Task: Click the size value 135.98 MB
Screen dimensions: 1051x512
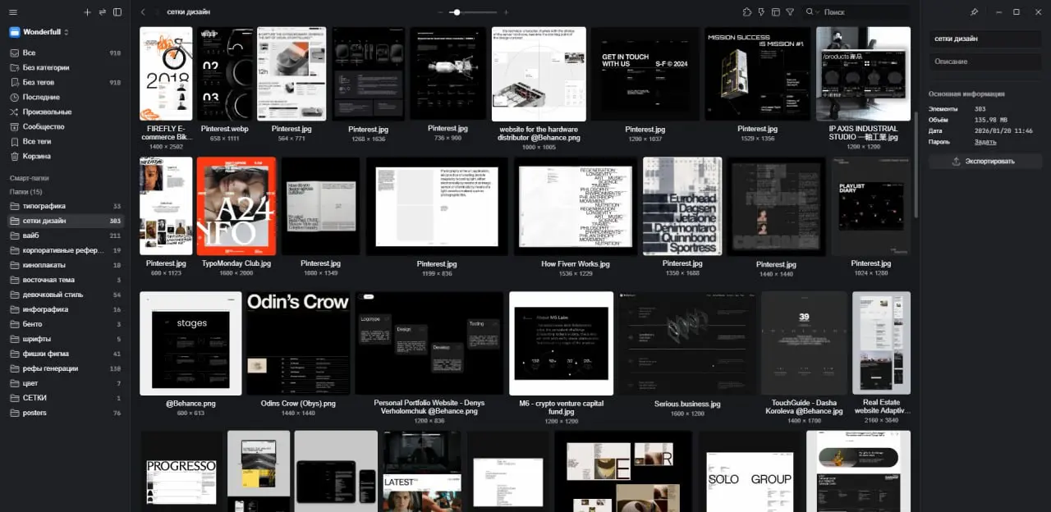Action: point(992,120)
